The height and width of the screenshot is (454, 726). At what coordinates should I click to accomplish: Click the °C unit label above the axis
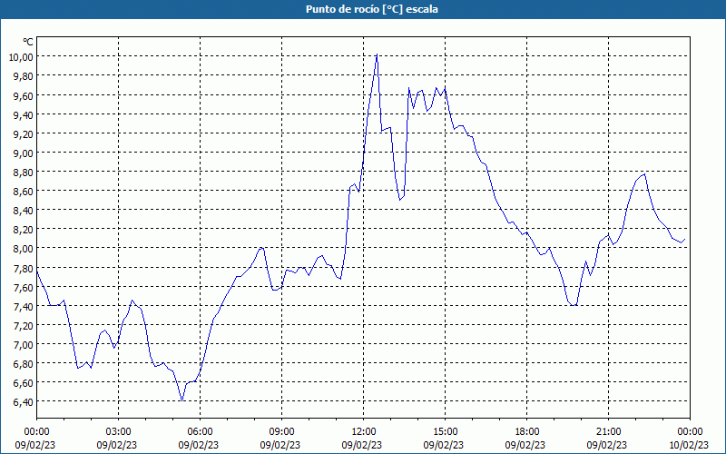click(x=28, y=42)
